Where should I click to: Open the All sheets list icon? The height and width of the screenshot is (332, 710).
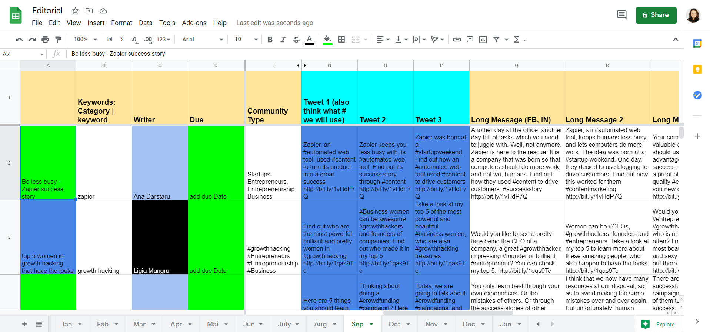(x=39, y=324)
